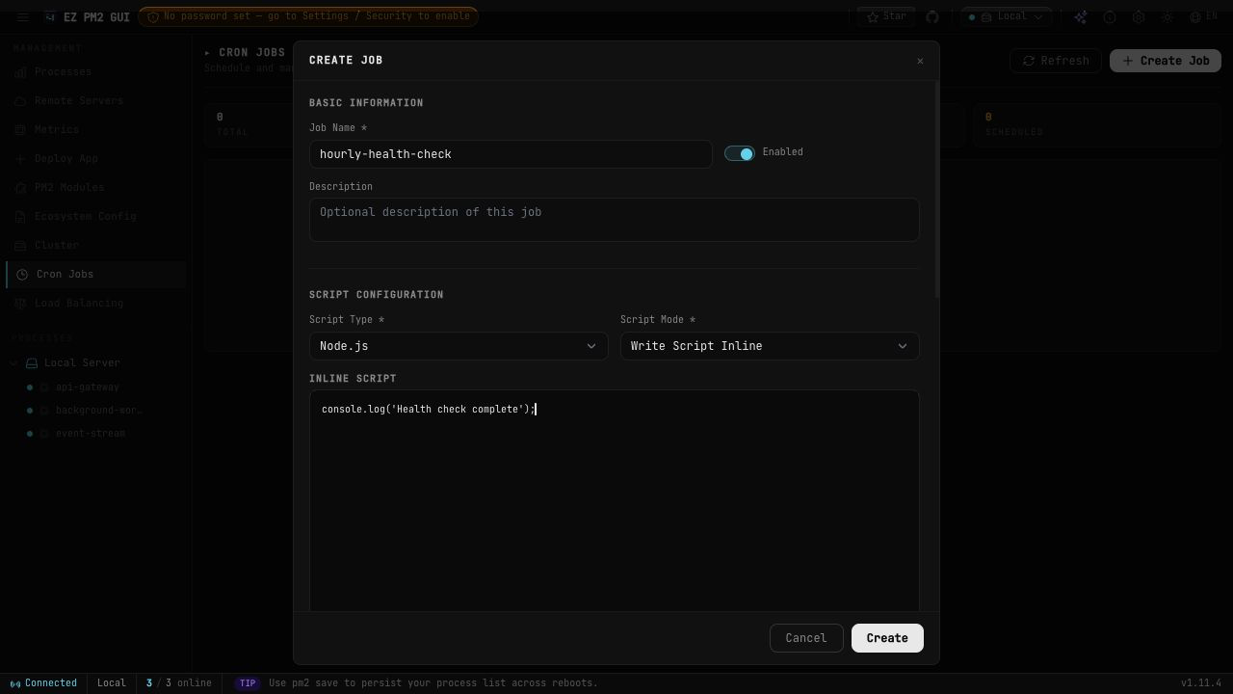The height and width of the screenshot is (694, 1233).
Task: Click the Job Name input field
Action: pyautogui.click(x=511, y=154)
